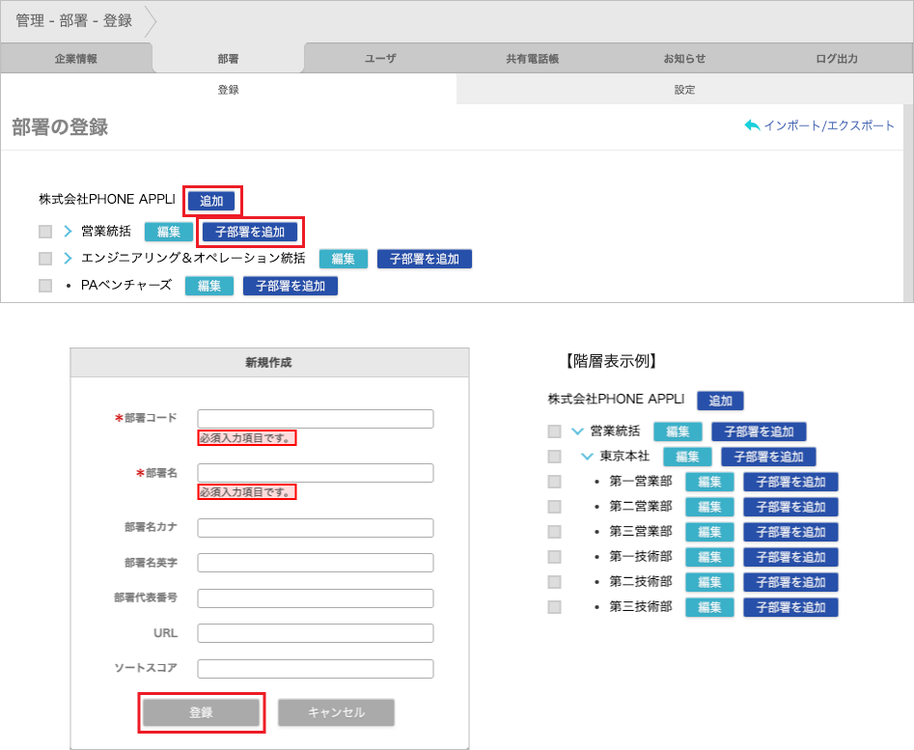Click the 部署代表番号 input field
The width and height of the screenshot is (914, 750).
pos(316,598)
